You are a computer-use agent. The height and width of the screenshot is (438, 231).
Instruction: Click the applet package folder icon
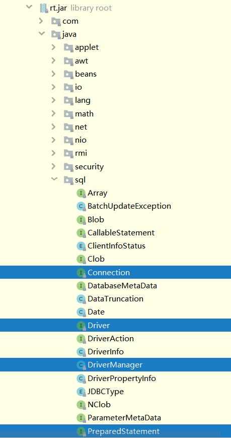tap(68, 47)
